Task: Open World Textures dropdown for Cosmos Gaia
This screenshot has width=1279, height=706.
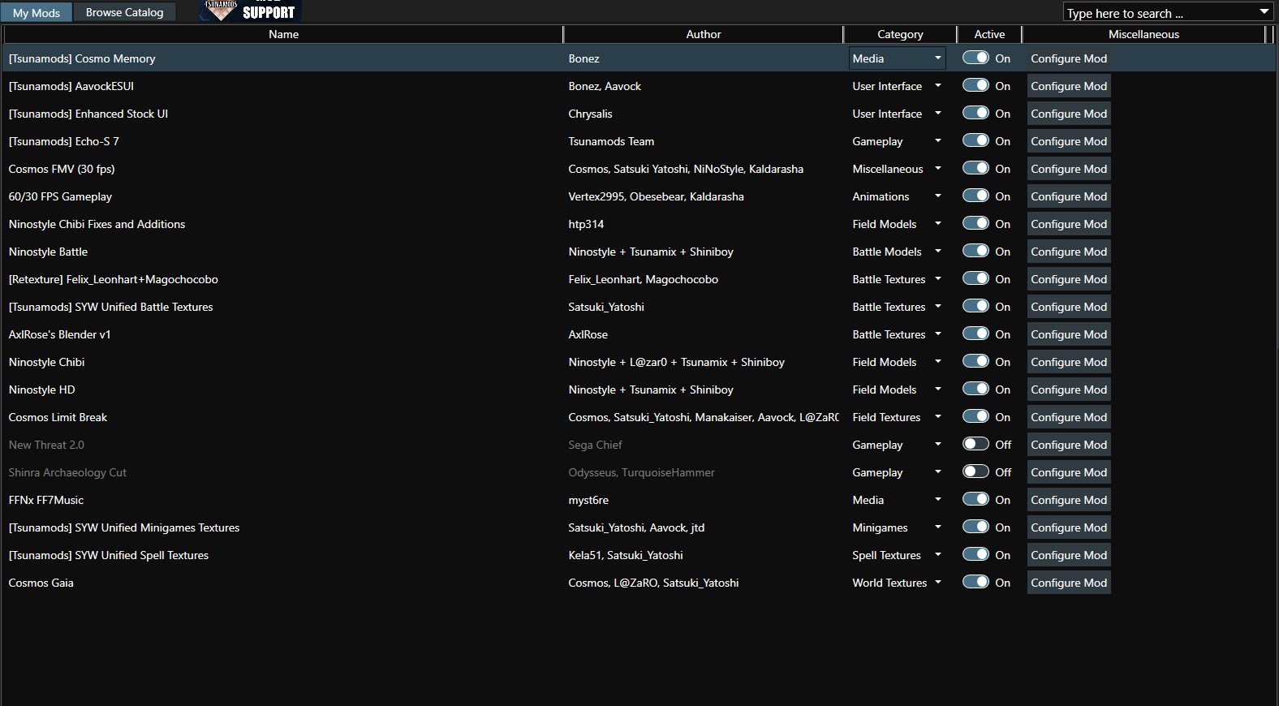Action: tap(898, 583)
